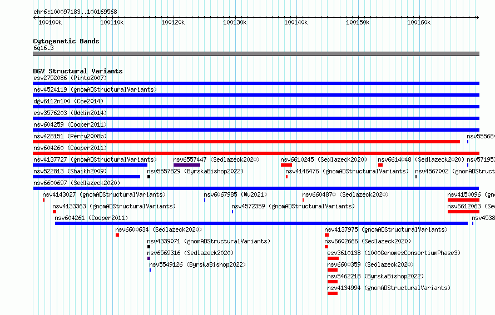Click the Cytogenetic Bands track title

tap(66, 41)
